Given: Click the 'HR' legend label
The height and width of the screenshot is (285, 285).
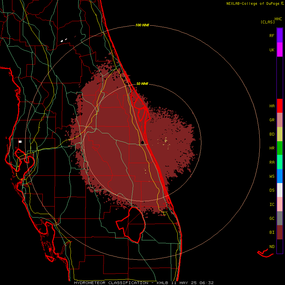Looking at the screenshot, I should pos(272,148).
